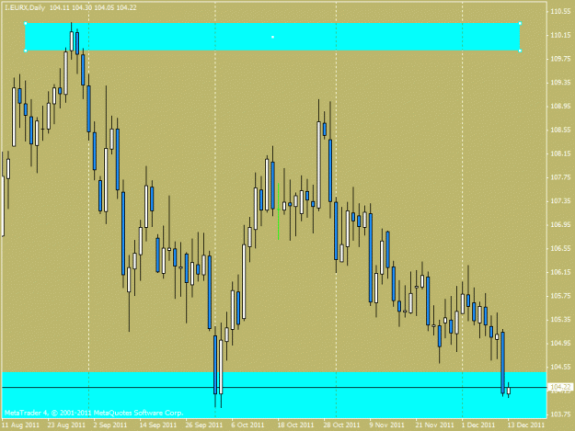This screenshot has height=431, width=575.
Task: Select the upper cyan rectangle's center handle
Action: pyautogui.click(x=272, y=37)
